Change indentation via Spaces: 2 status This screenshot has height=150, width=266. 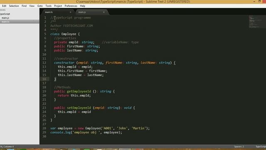pyautogui.click(x=239, y=147)
